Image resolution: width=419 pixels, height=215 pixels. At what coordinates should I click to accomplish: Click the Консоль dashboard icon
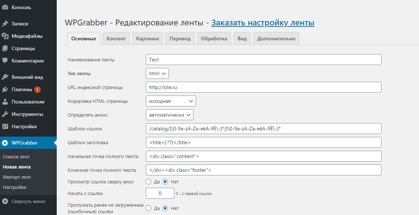tap(5, 7)
